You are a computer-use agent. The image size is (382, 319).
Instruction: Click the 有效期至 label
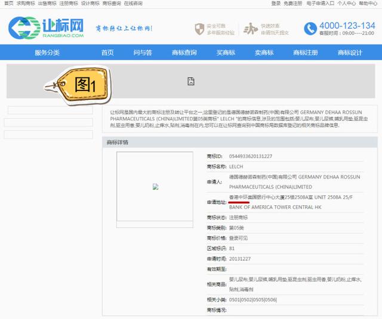tap(217, 269)
